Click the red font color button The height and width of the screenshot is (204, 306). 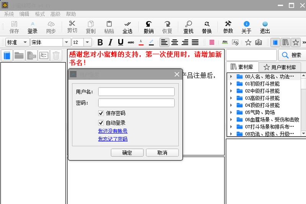click(x=141, y=42)
